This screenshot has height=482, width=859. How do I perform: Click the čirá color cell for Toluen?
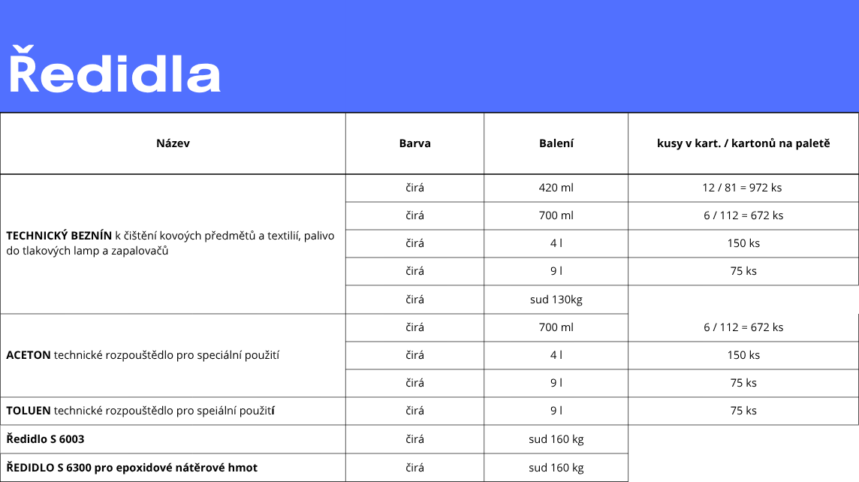click(414, 411)
